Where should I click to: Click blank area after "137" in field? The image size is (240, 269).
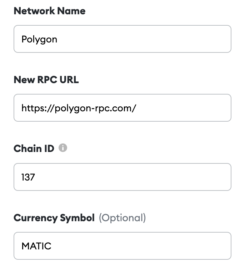click(x=132, y=177)
